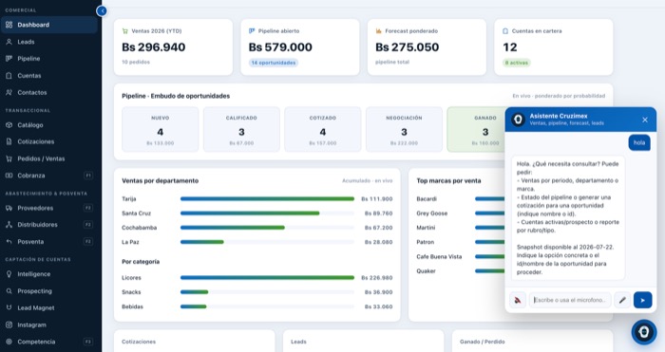Click the Proveedores truck icon
The image size is (665, 352).
point(9,208)
